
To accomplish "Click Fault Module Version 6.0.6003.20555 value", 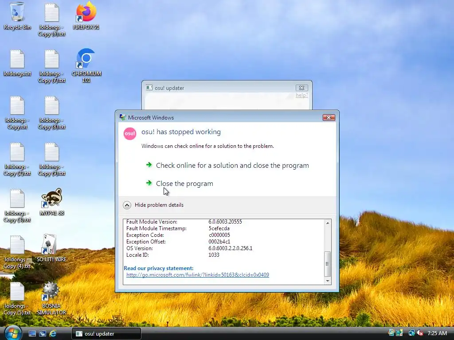I will point(225,222).
